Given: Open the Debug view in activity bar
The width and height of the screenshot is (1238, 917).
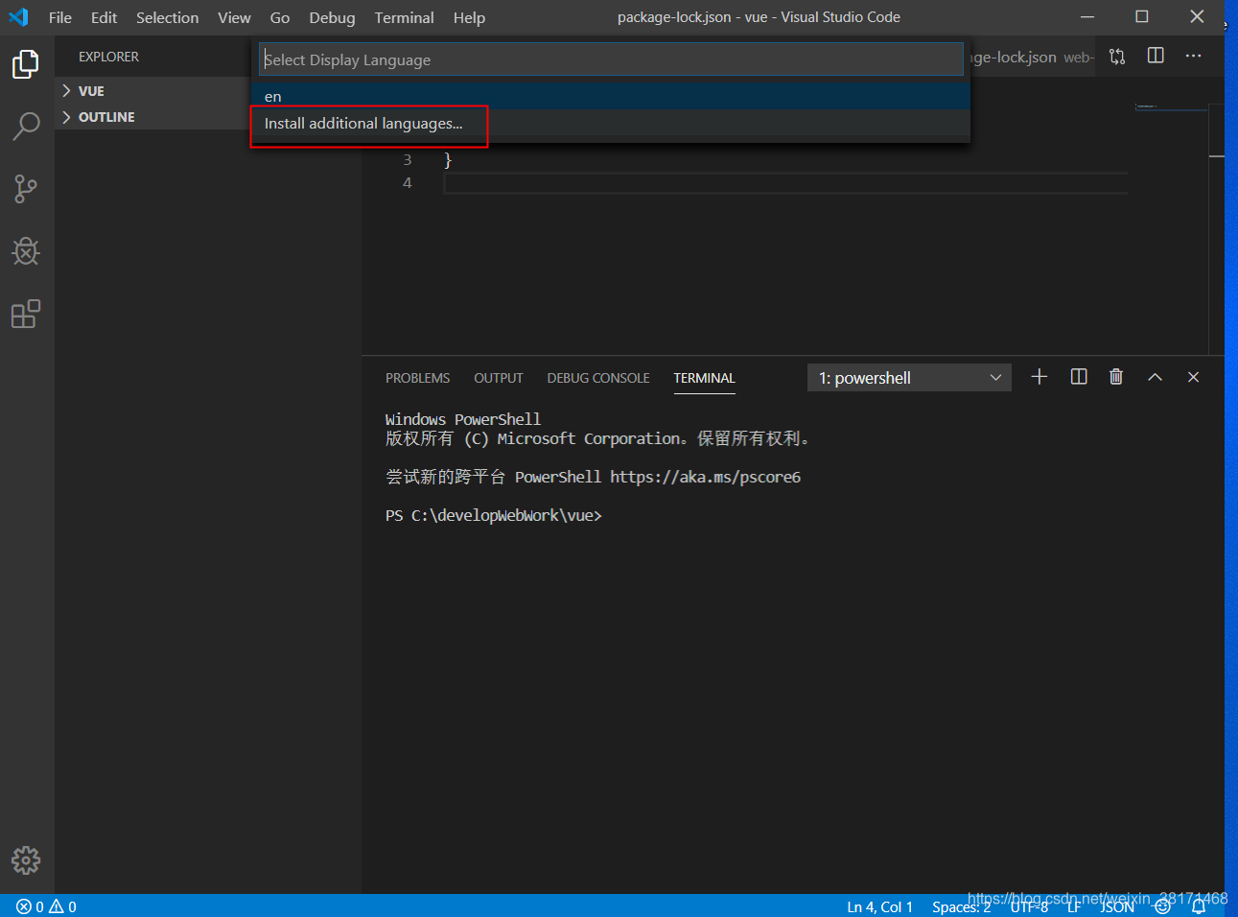Looking at the screenshot, I should (x=26, y=251).
